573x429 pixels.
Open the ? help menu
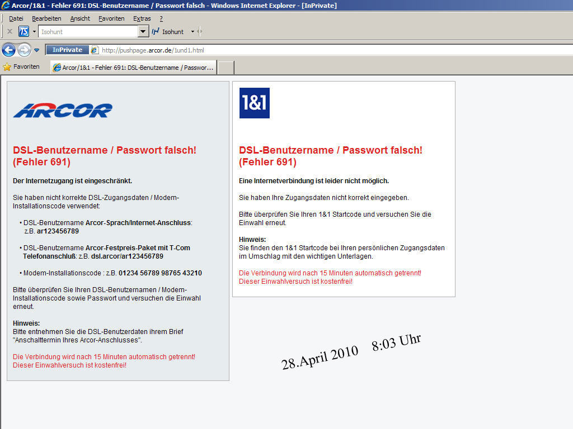[161, 18]
